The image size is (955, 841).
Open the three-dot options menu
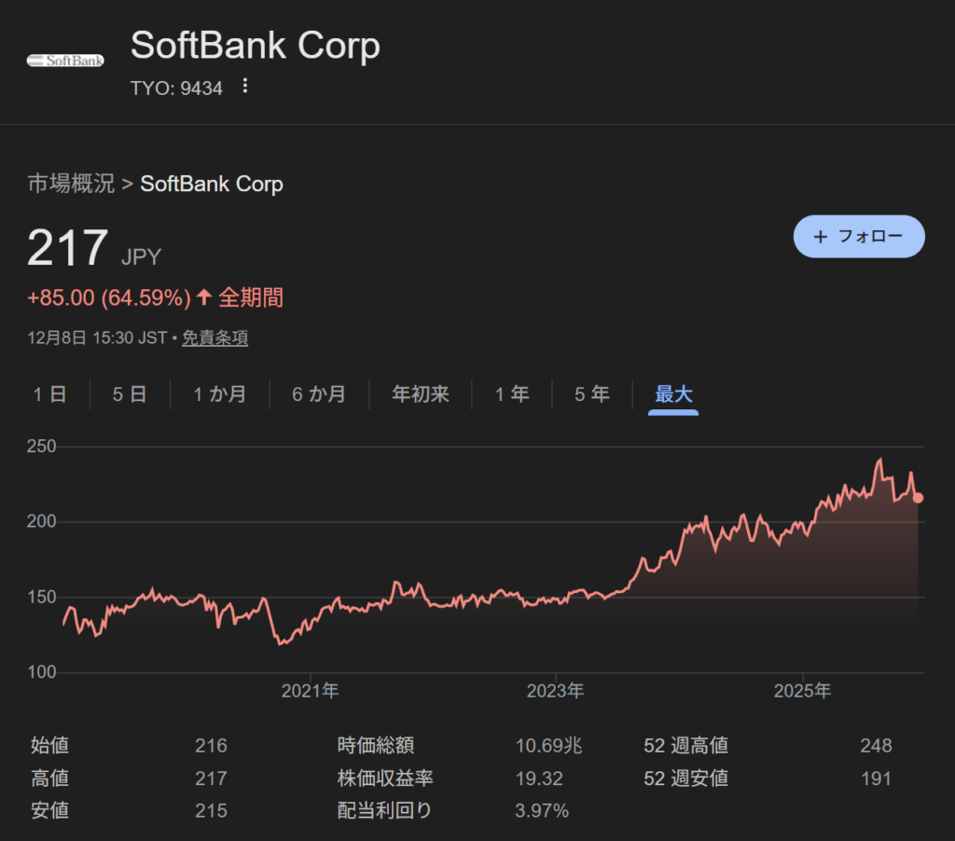[x=245, y=87]
